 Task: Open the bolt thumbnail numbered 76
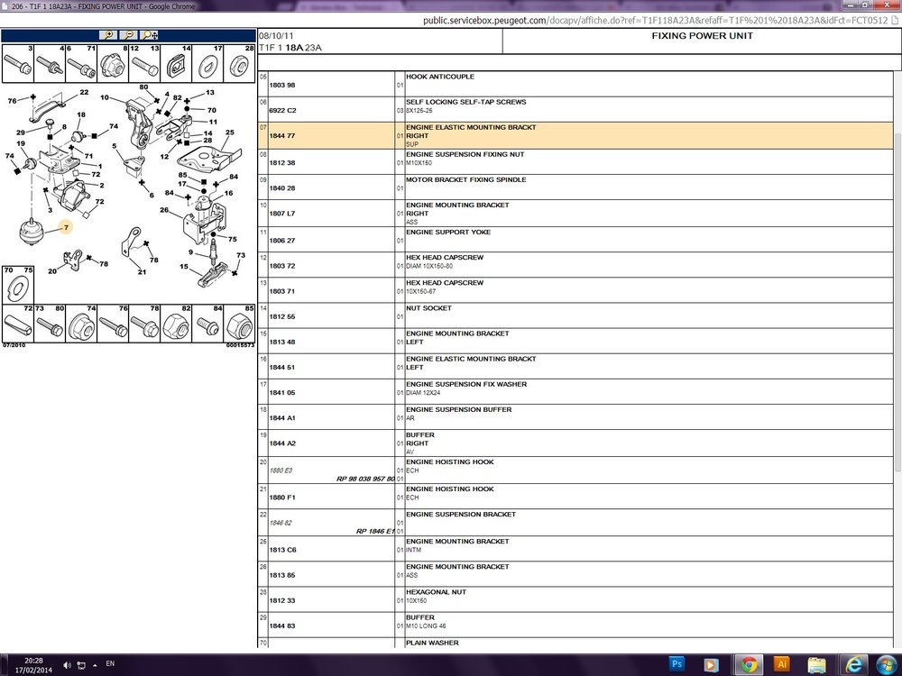(x=113, y=324)
